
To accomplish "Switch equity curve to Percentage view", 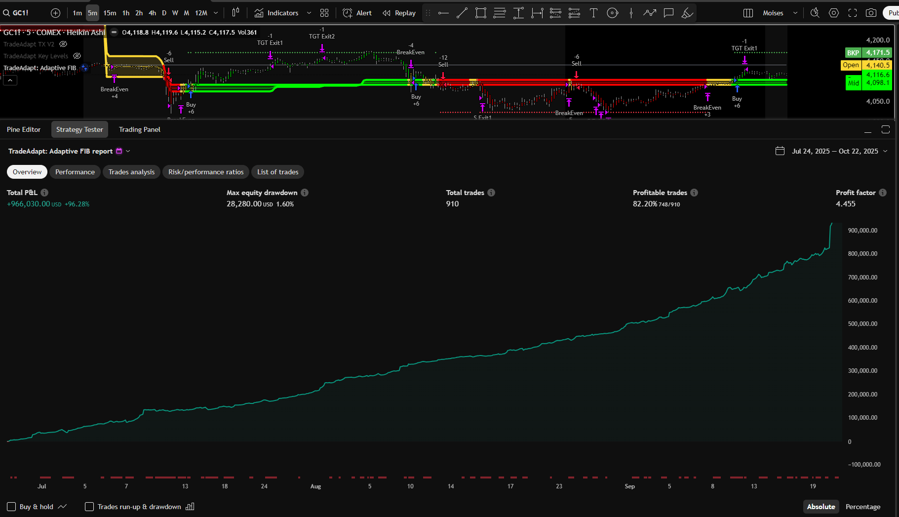I will 863,507.
